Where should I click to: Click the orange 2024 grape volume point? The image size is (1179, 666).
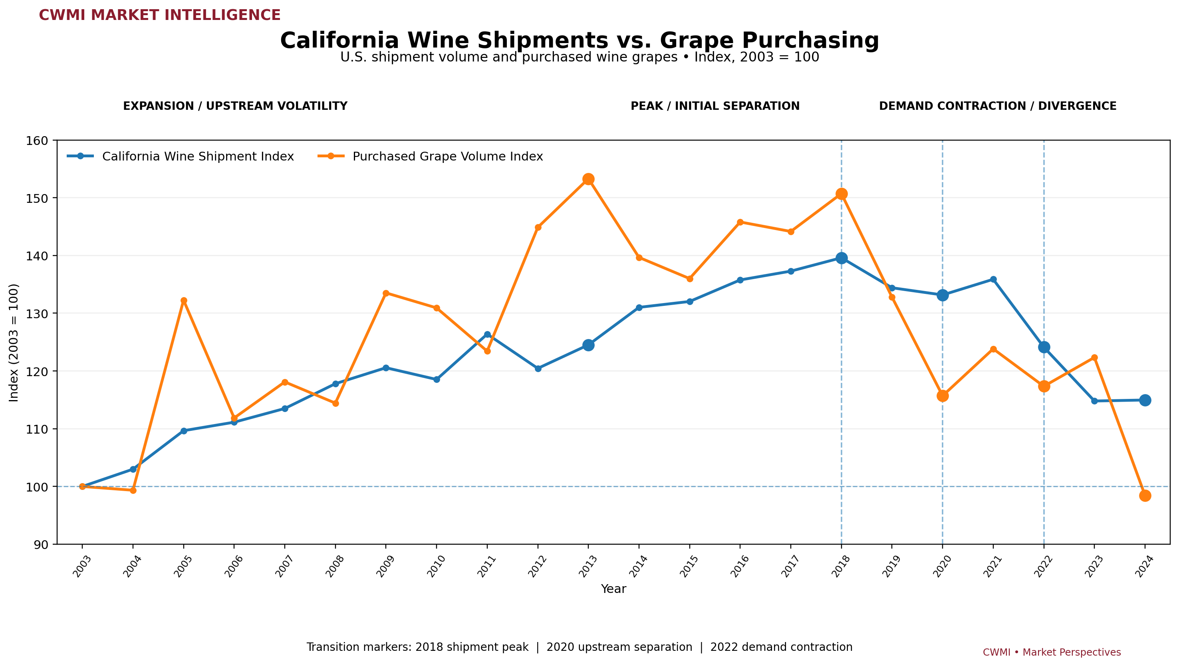tap(1145, 496)
